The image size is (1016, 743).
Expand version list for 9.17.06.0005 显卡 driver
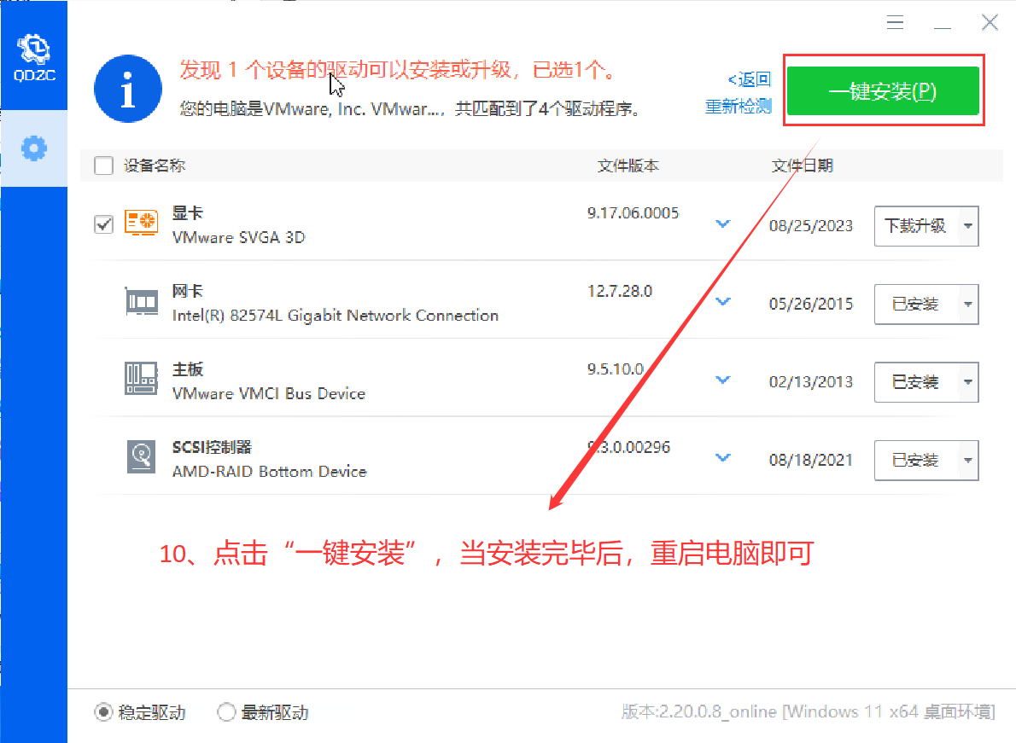(722, 224)
